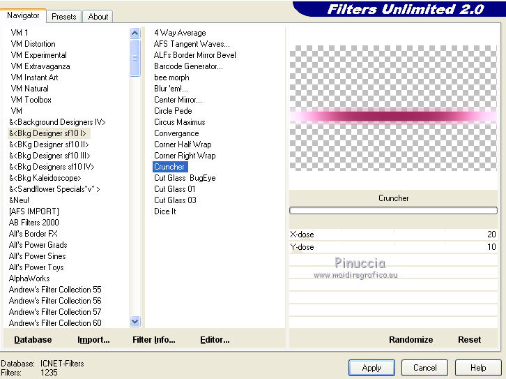
Task: Click the Database button
Action: [33, 340]
